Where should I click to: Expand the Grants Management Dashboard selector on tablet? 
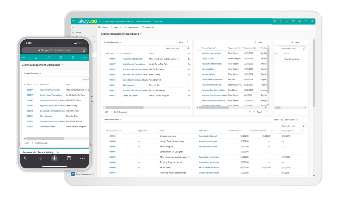click(x=141, y=34)
